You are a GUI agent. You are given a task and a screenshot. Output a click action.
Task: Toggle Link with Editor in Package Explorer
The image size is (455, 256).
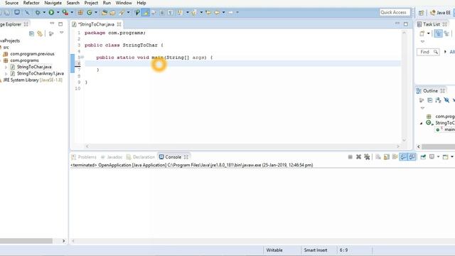pyautogui.click(x=40, y=34)
